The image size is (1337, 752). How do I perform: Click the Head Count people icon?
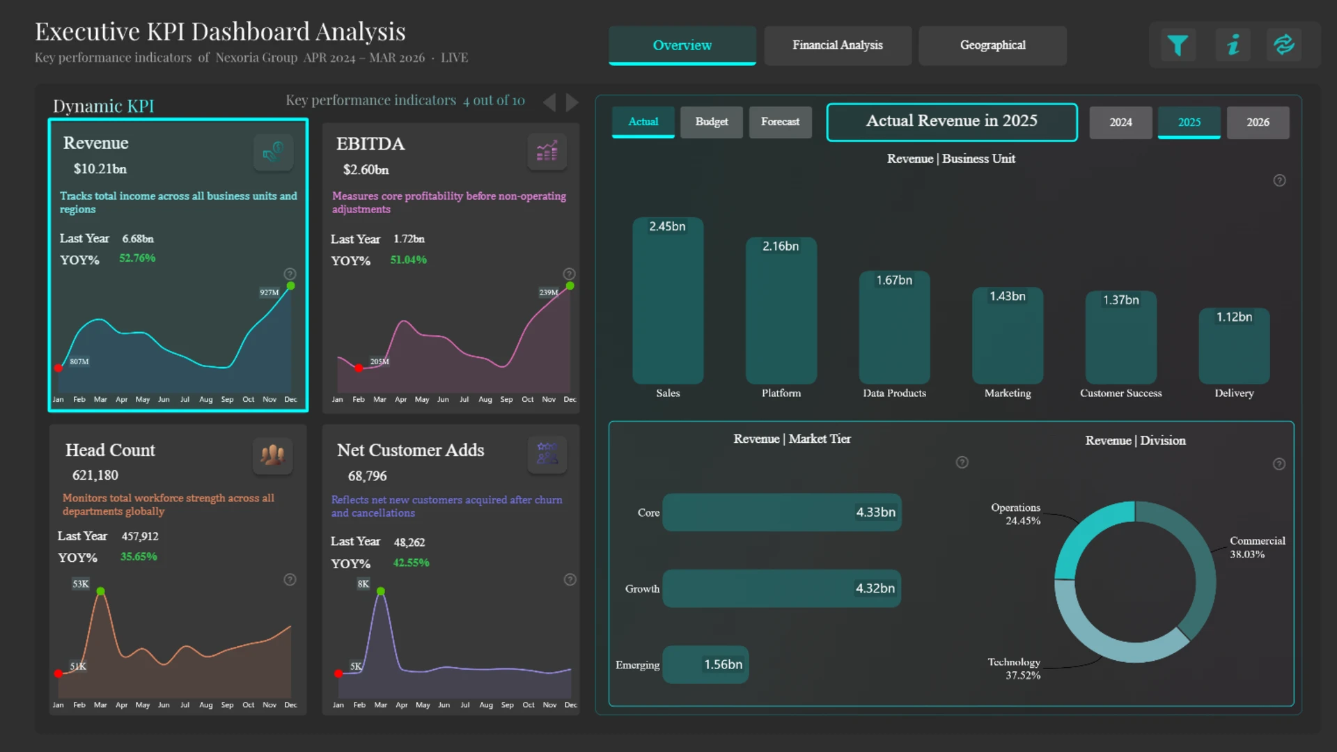click(272, 455)
